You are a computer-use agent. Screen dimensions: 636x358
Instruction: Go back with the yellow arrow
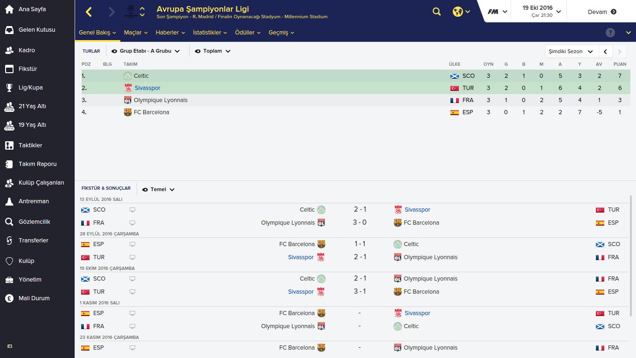tap(89, 12)
